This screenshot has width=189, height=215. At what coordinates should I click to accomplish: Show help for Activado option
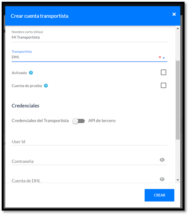[x=31, y=73]
